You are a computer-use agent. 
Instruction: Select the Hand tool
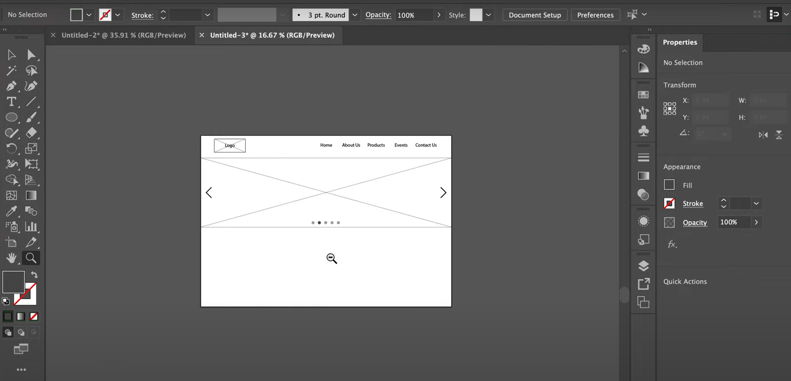[11, 258]
